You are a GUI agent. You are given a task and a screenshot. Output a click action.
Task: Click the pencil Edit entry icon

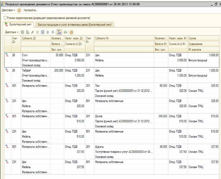tap(33, 32)
